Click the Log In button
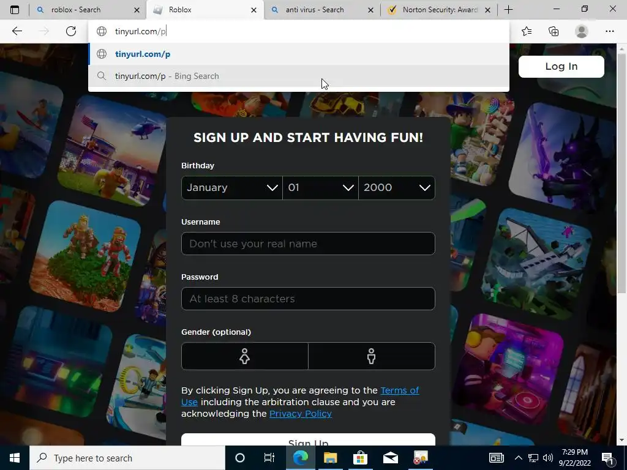This screenshot has width=627, height=470. 561,66
